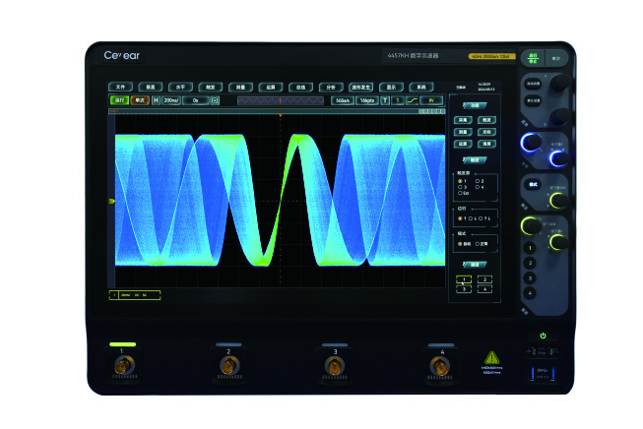Click the blue-lit horizontal scale knob
Viewport: 643px width, 429px height.
pos(531,143)
